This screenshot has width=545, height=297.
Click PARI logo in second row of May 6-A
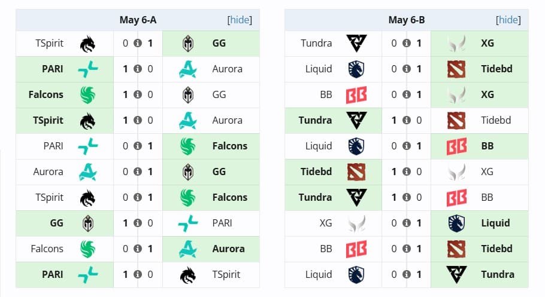(88, 69)
